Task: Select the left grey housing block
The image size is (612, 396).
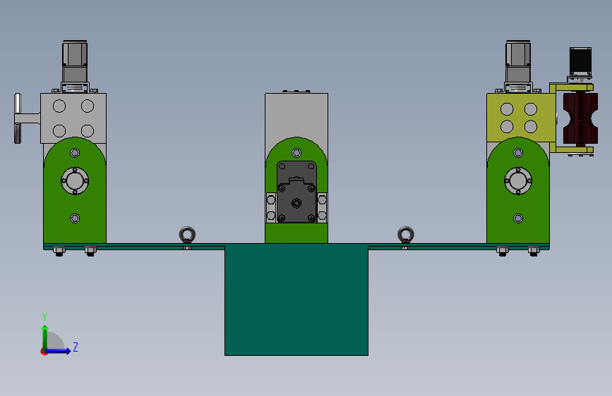Action: click(73, 118)
